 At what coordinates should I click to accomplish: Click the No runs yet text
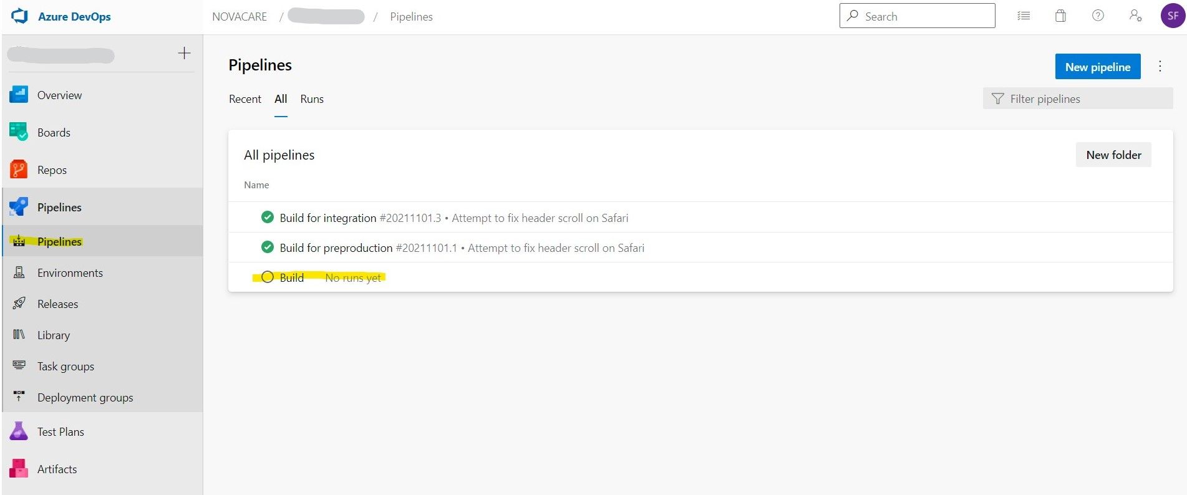tap(353, 277)
